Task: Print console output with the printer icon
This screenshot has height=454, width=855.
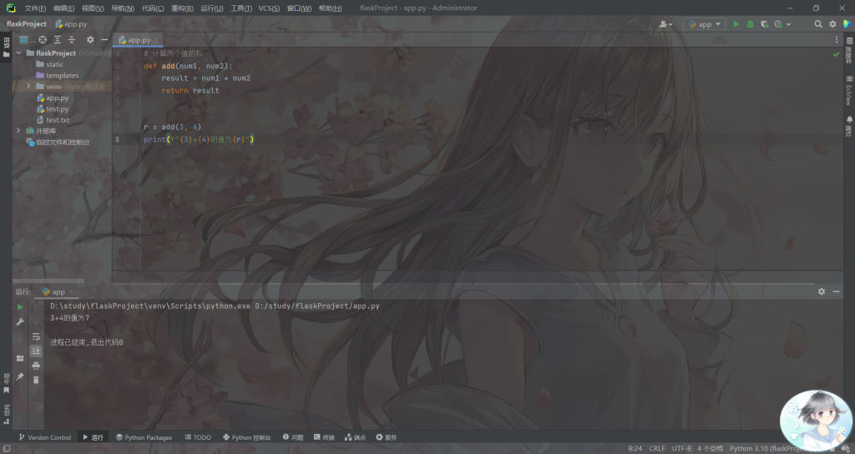Action: (x=36, y=366)
